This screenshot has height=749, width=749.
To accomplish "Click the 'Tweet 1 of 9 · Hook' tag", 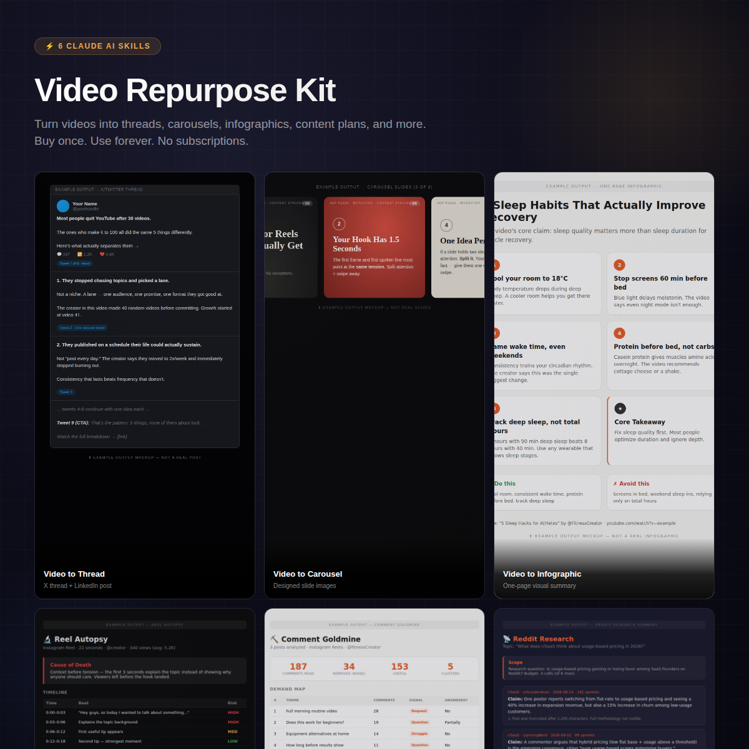I will [x=75, y=263].
